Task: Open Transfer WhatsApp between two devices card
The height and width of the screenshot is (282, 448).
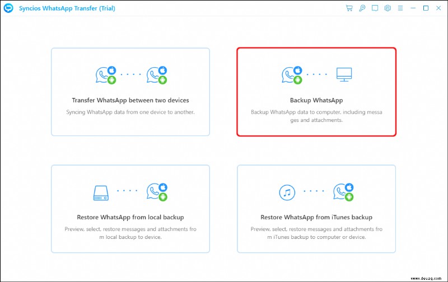Action: coord(130,92)
